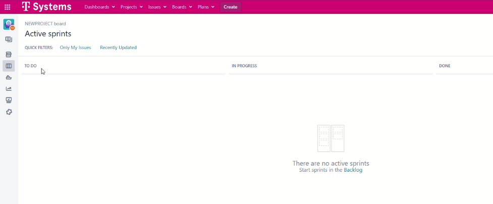The width and height of the screenshot is (493, 204).
Task: Toggle the Recently Updated quick filter
Action: [x=118, y=47]
